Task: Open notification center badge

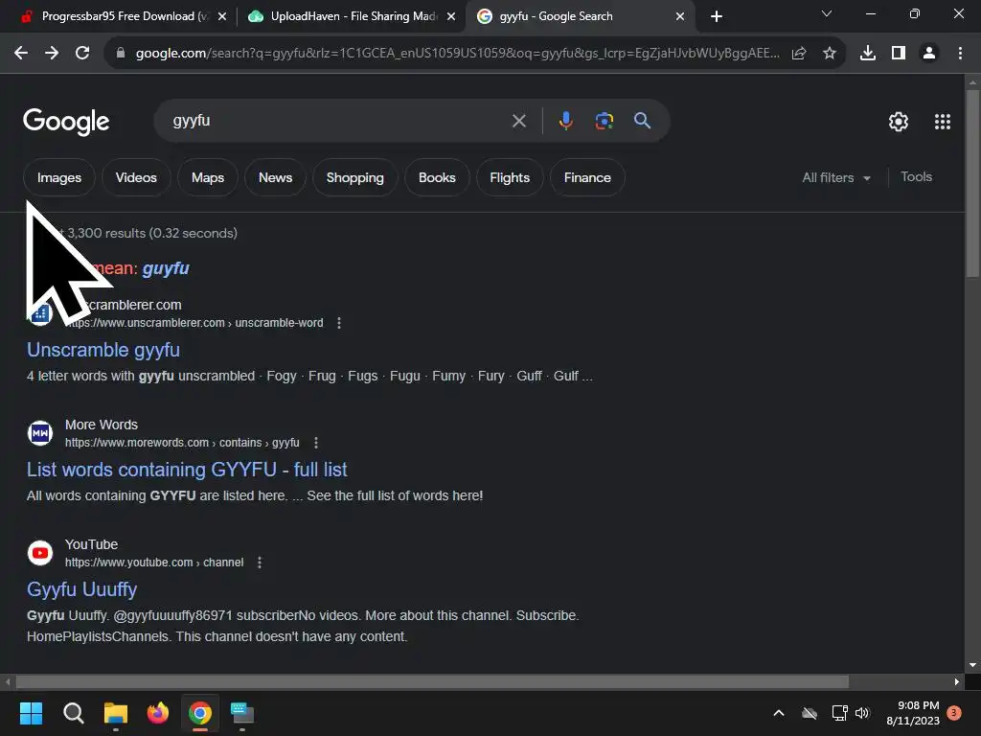Action: click(954, 712)
